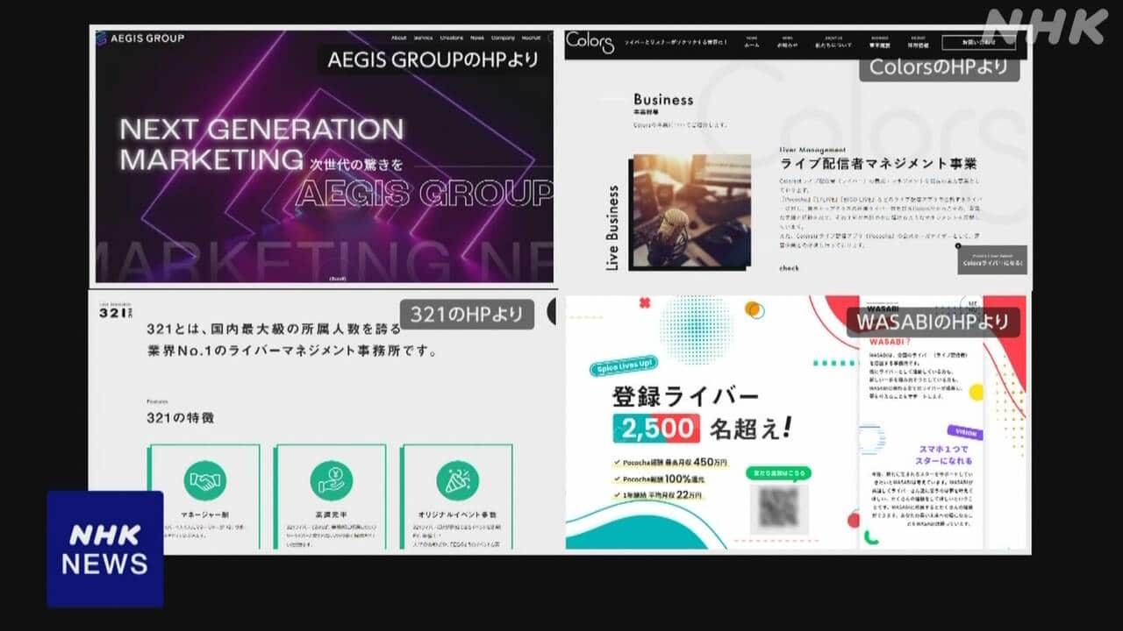
Task: Click the green handshake manager icon
Action: tap(204, 481)
